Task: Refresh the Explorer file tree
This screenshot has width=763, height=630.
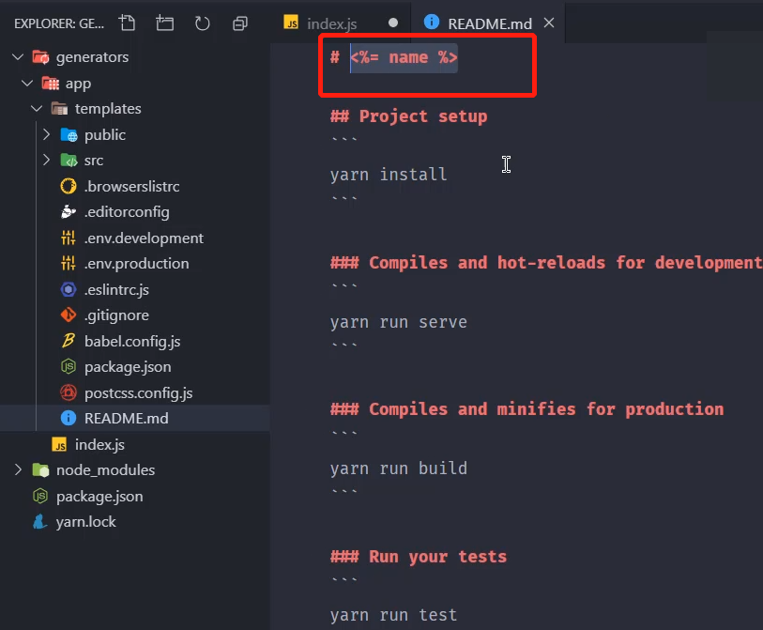Action: (x=202, y=23)
